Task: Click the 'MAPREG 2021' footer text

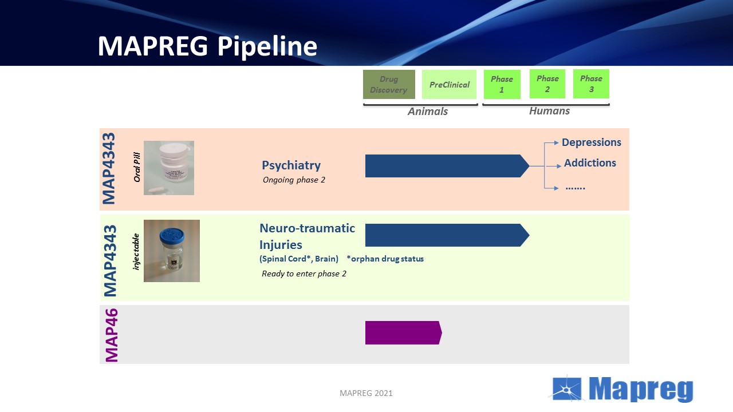Action: coord(366,393)
